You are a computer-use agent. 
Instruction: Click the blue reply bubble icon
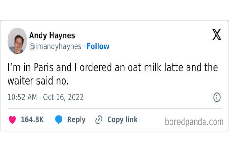point(59,120)
